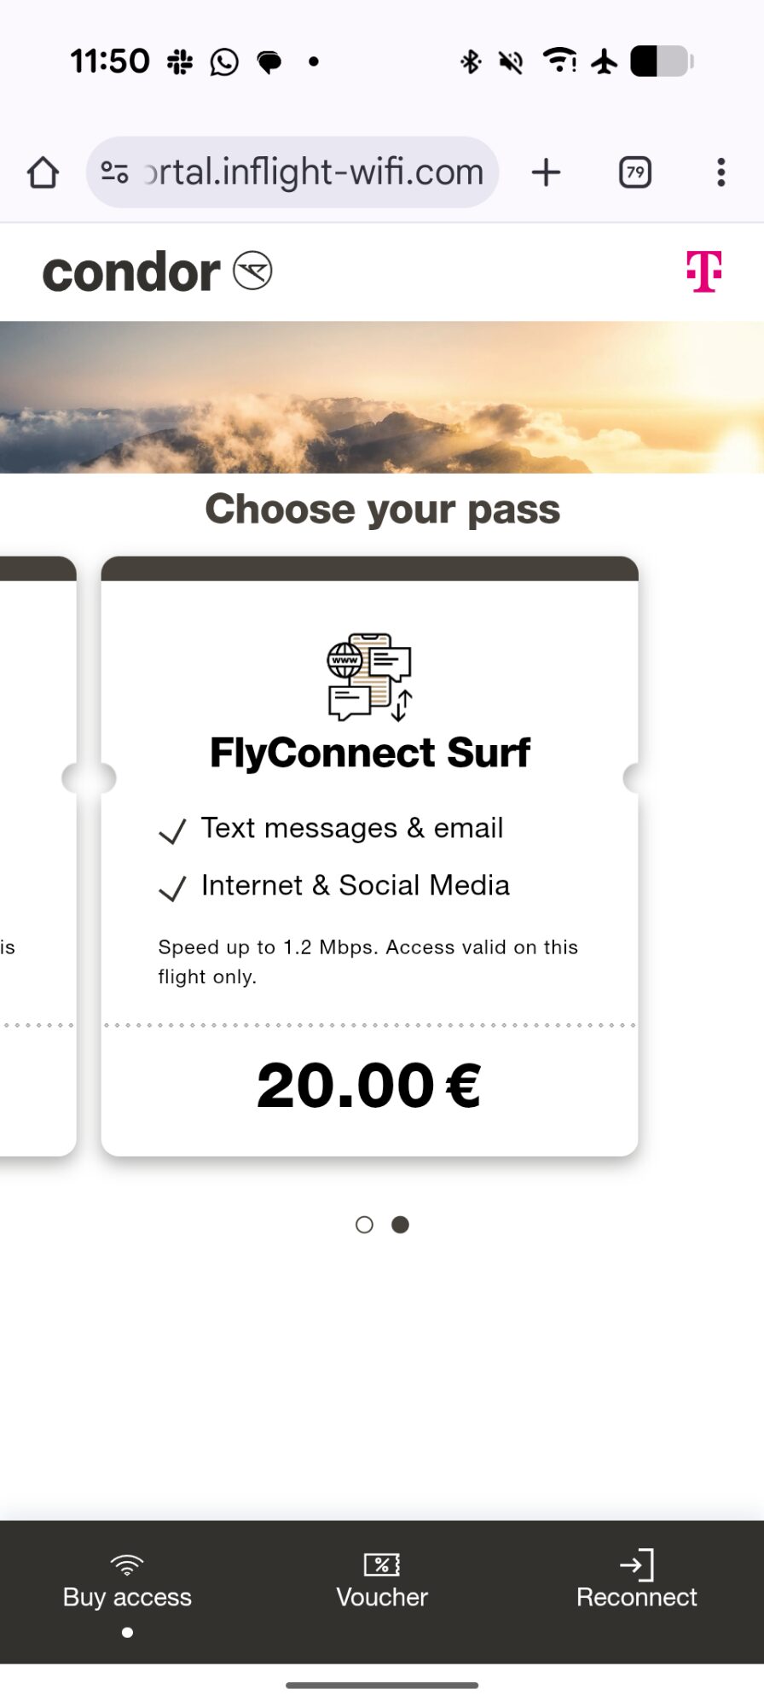The height and width of the screenshot is (1707, 764).
Task: Select the second carousel page dot
Action: coord(400,1225)
